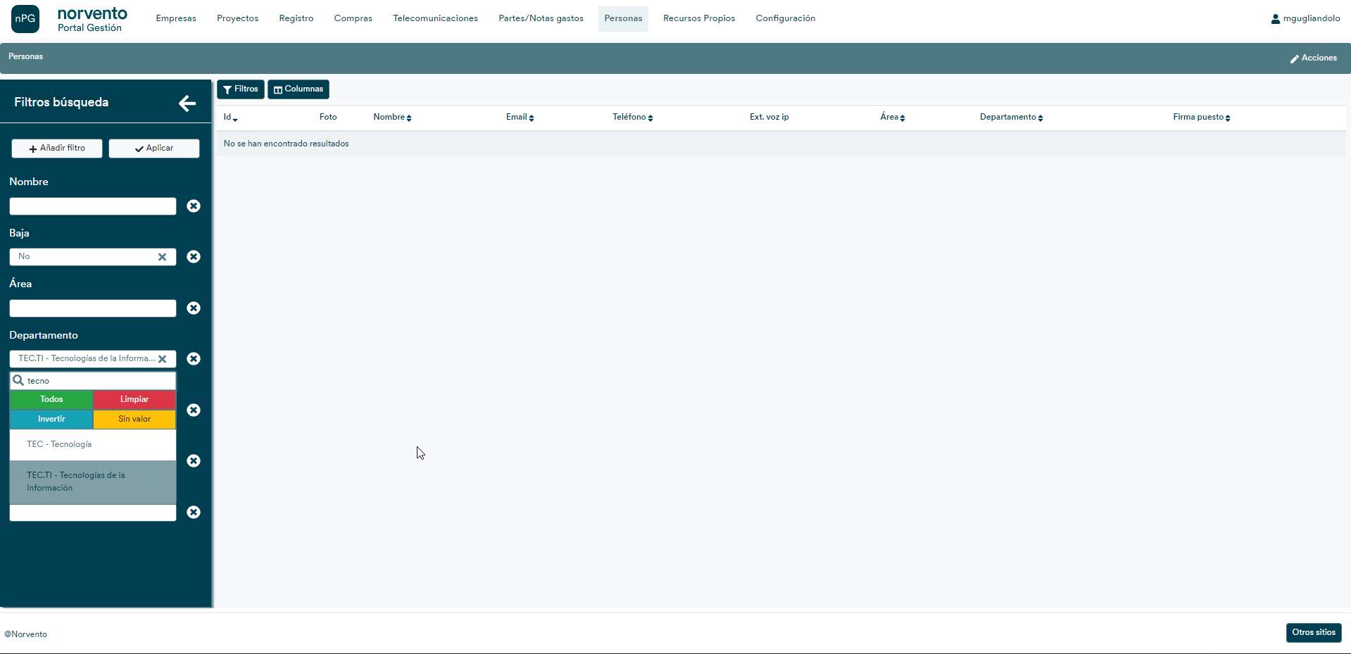
Task: Clear selection with red Limpiar button
Action: [134, 400]
